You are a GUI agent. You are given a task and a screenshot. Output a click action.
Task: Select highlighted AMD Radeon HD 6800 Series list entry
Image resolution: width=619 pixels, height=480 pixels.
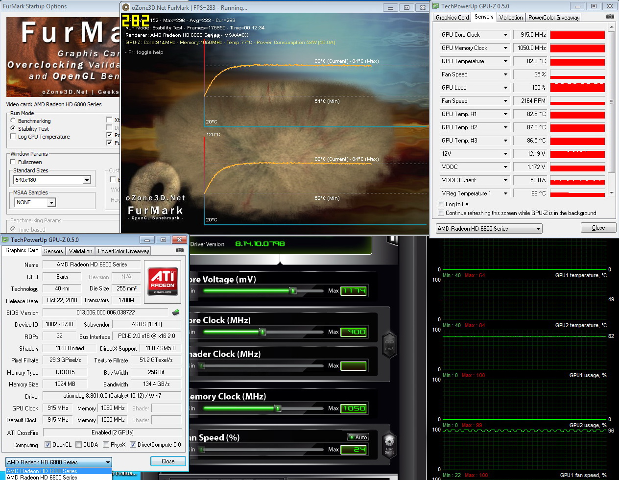[x=59, y=471]
